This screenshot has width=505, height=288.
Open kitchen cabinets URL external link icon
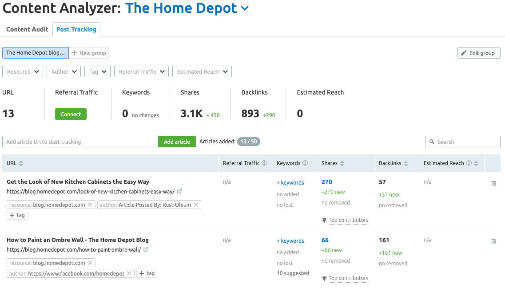180,191
